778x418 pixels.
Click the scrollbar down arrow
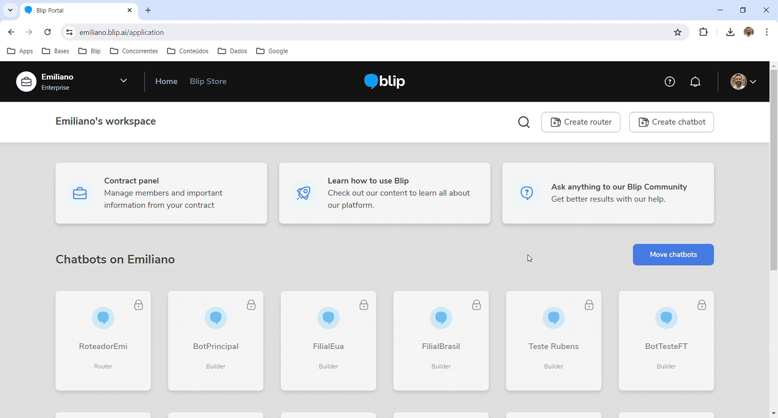(x=774, y=414)
